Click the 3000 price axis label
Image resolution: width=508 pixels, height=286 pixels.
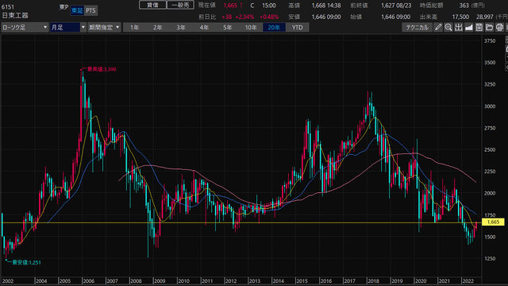tap(490, 106)
